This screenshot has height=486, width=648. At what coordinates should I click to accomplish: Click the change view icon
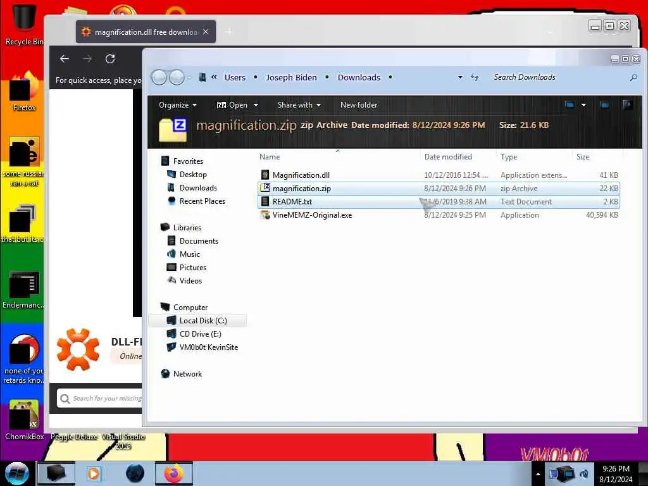pyautogui.click(x=570, y=105)
